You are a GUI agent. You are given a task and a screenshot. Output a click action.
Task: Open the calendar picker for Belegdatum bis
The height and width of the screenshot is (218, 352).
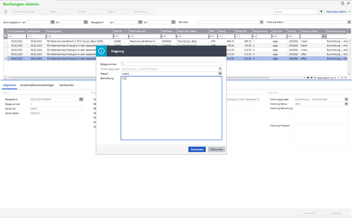(x=173, y=22)
